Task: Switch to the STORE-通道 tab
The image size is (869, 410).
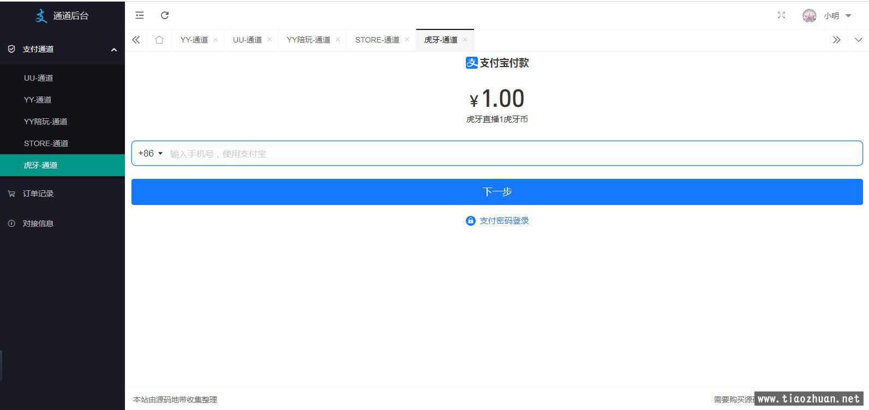Action: click(377, 40)
